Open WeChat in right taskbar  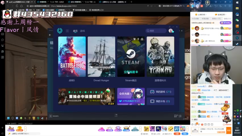coord(237,20)
